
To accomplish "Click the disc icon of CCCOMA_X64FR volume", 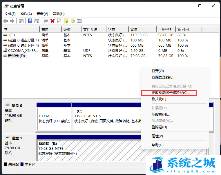I will tap(6, 50).
